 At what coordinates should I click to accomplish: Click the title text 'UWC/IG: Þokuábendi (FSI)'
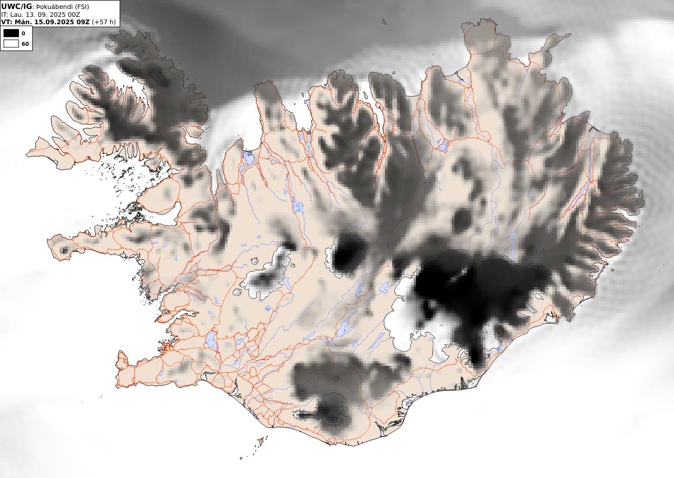(x=45, y=6)
